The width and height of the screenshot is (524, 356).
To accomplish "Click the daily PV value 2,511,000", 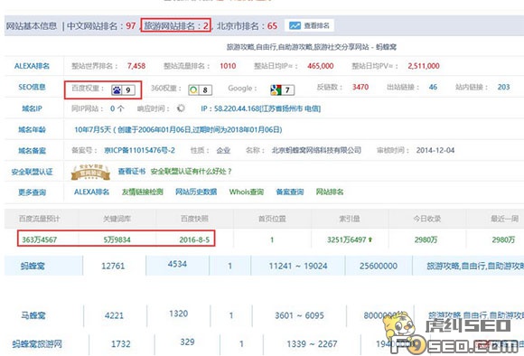I will [424, 66].
